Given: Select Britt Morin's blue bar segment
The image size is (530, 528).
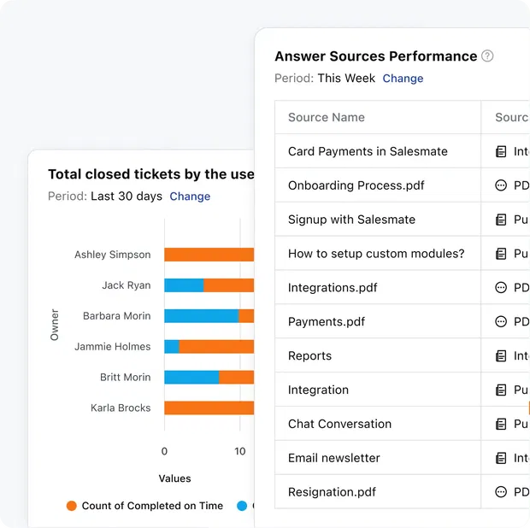Looking at the screenshot, I should point(191,378).
